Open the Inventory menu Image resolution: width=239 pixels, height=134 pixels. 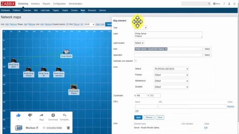pos(35,4)
